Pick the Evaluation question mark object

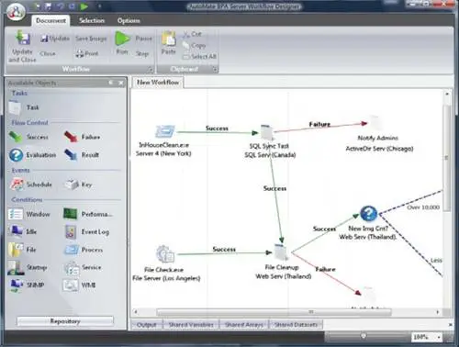(16, 155)
